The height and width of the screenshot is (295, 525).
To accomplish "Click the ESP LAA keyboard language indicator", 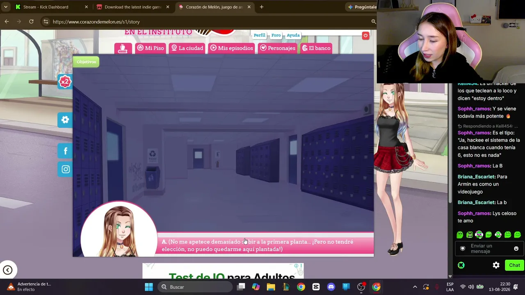I will pyautogui.click(x=450, y=287).
